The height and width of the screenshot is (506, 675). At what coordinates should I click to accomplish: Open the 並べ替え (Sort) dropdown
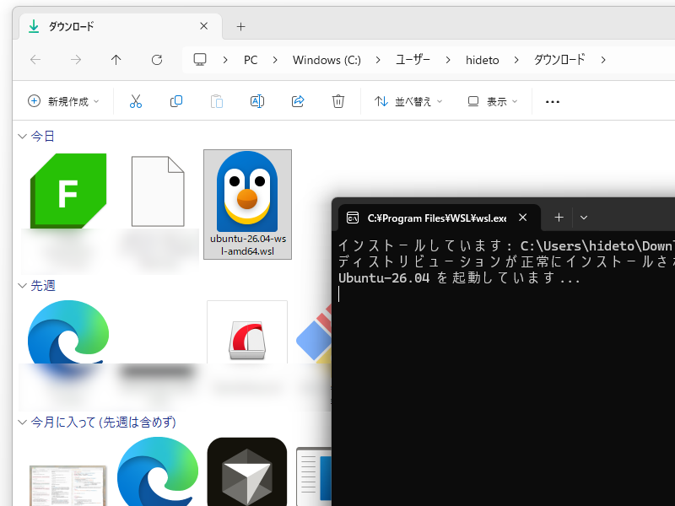click(x=409, y=101)
